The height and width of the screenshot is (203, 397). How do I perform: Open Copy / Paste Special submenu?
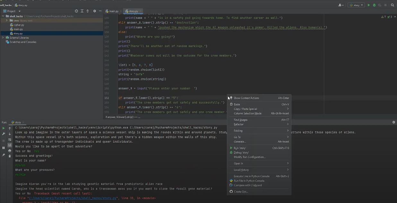coord(259,109)
